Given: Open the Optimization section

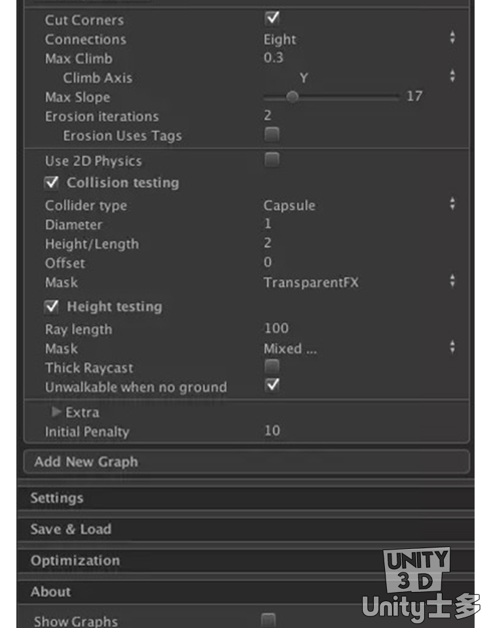Looking at the screenshot, I should pyautogui.click(x=245, y=561).
